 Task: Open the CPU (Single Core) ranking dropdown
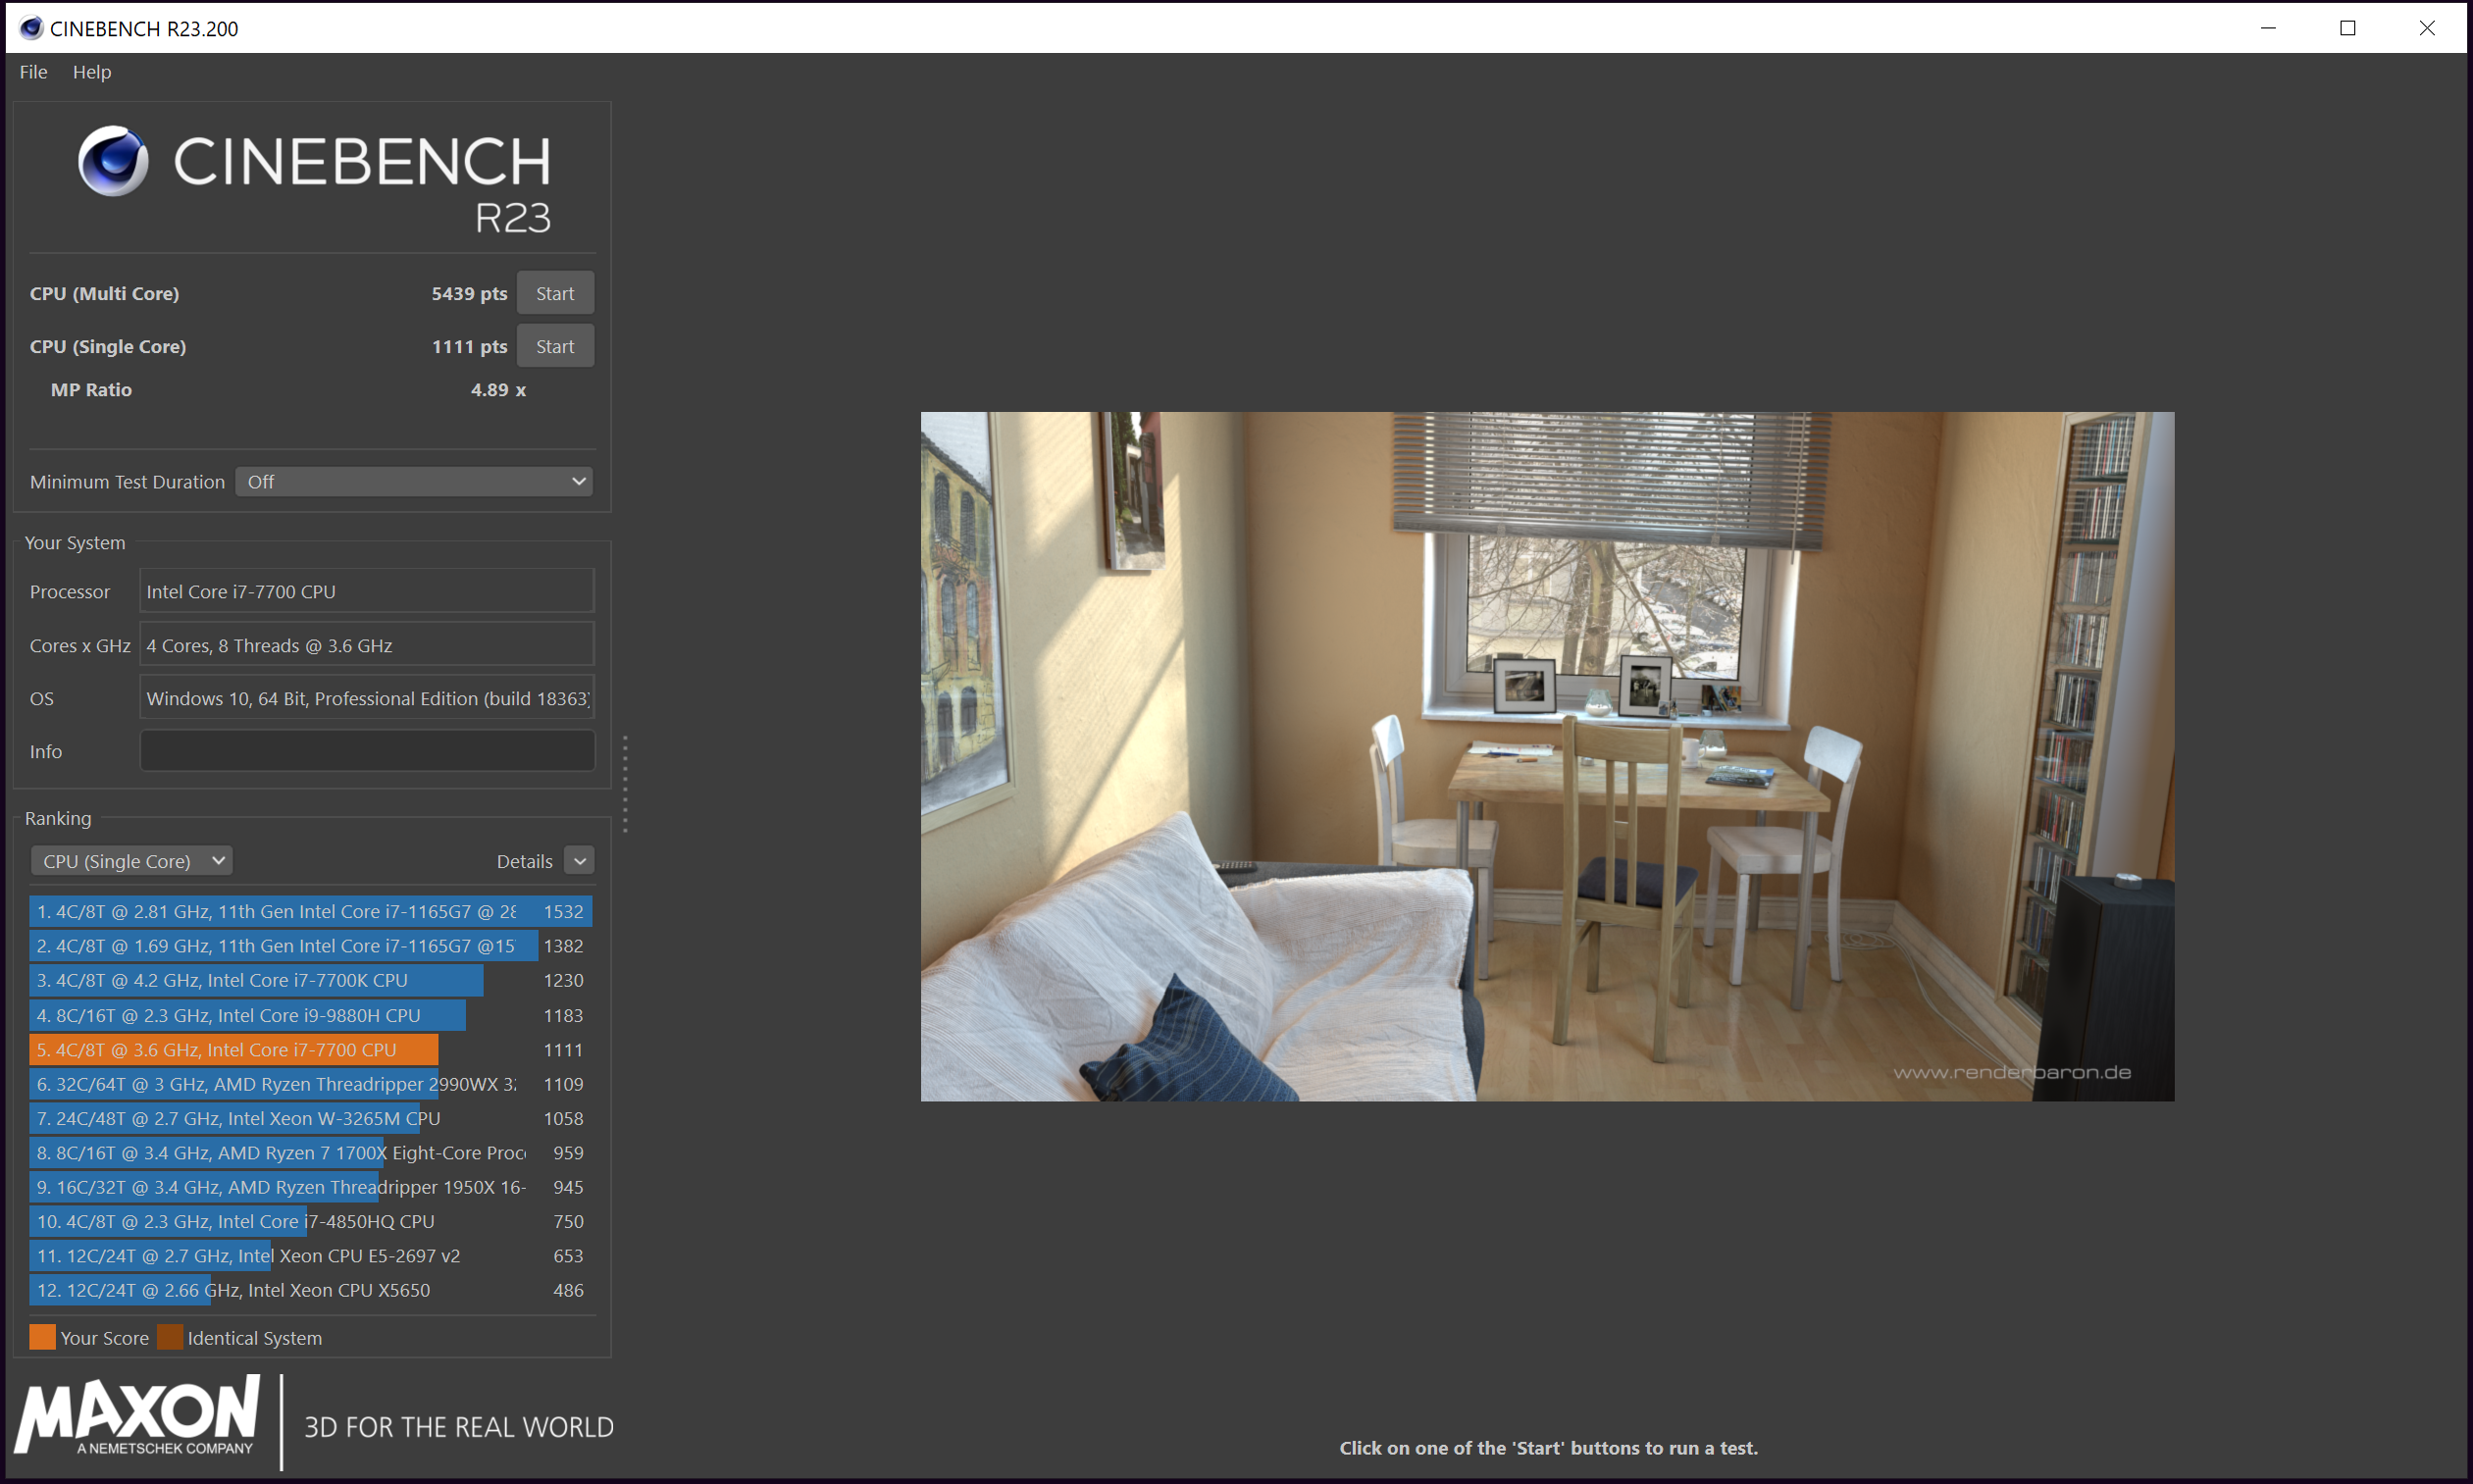coord(132,861)
